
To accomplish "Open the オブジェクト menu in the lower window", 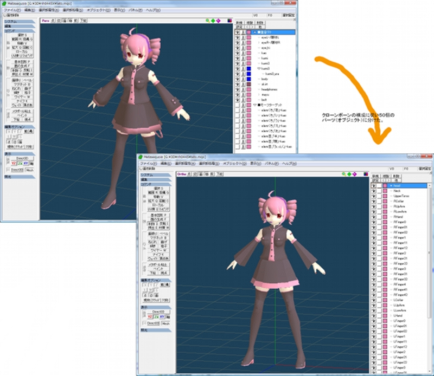I will click(235, 164).
